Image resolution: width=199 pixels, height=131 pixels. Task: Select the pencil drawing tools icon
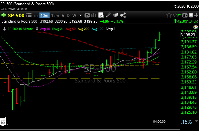point(108,15)
